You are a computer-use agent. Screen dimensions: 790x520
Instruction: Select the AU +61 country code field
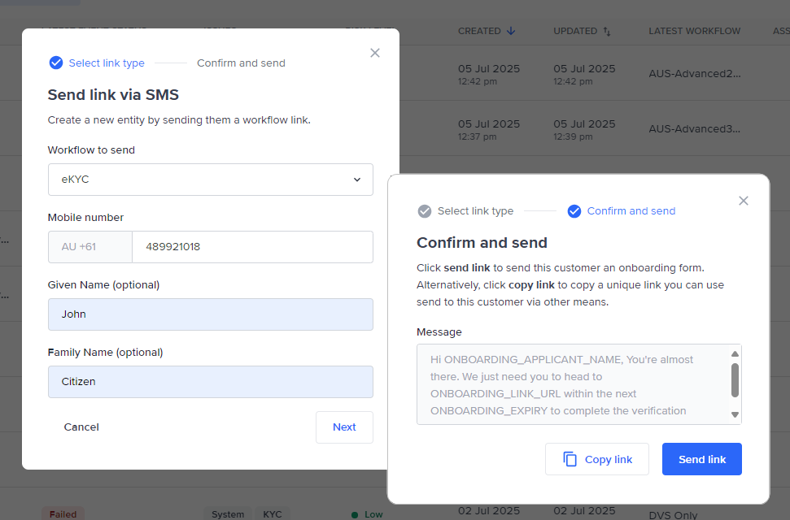point(89,247)
